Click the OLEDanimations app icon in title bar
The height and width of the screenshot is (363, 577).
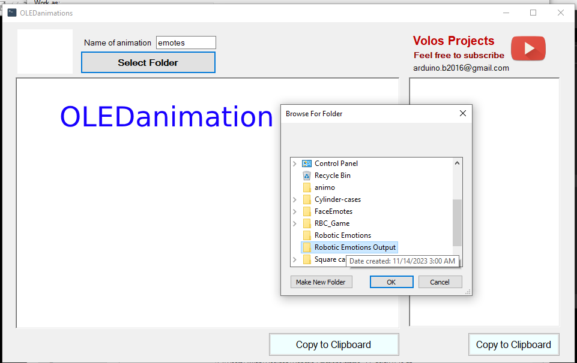pyautogui.click(x=11, y=13)
